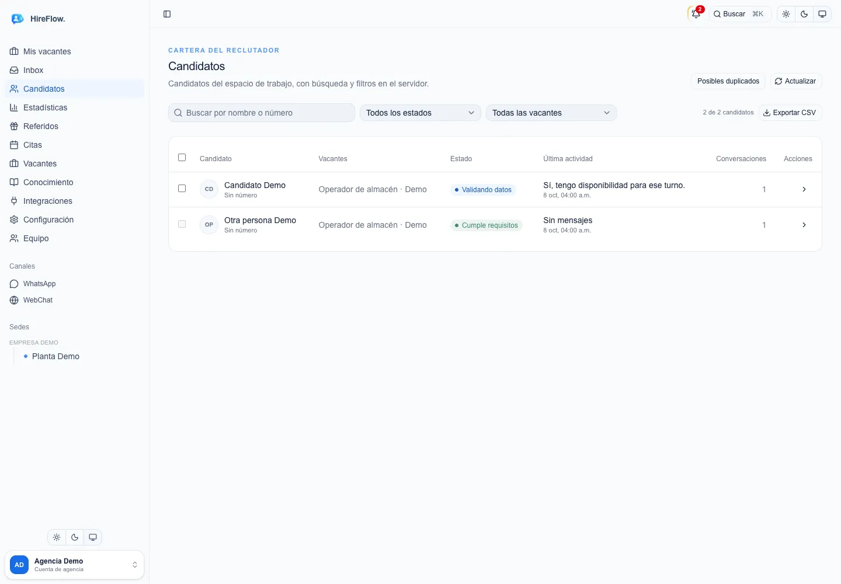Focus the Buscar por nombre o número field
Viewport: 841px width, 584px height.
262,113
